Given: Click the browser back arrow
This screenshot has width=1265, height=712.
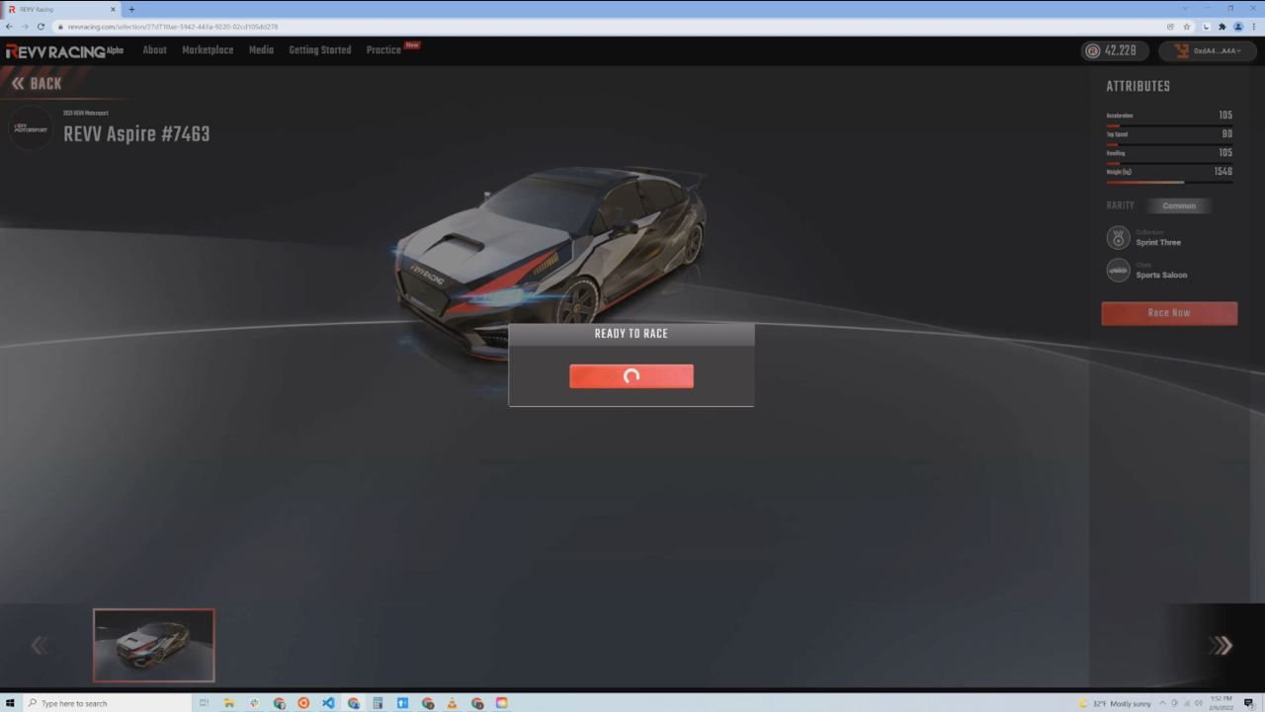Looking at the screenshot, I should (10, 27).
